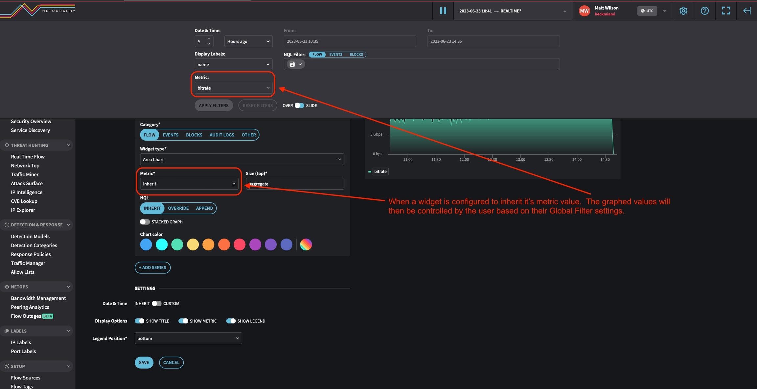Click the NQL filter save icon
The width and height of the screenshot is (757, 389).
pyautogui.click(x=292, y=64)
